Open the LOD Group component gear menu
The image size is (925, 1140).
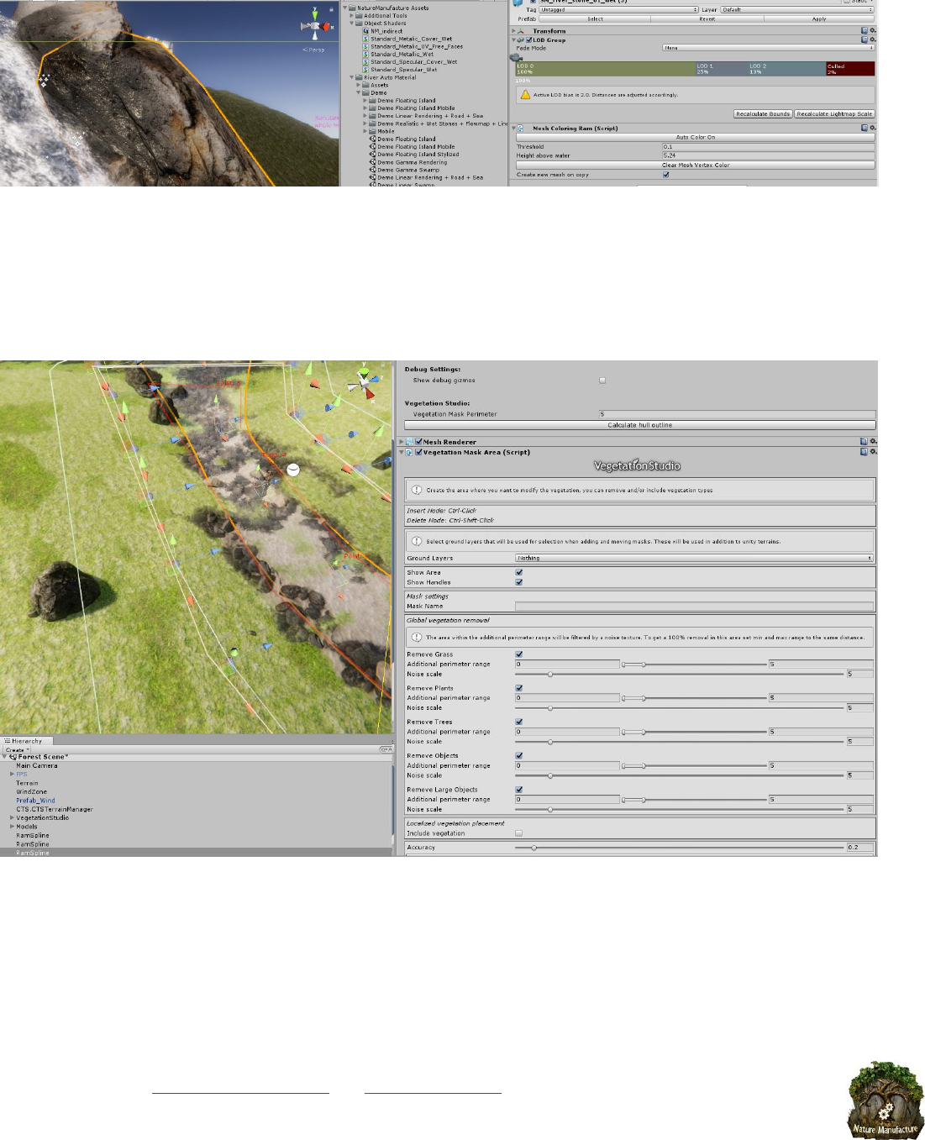(873, 39)
